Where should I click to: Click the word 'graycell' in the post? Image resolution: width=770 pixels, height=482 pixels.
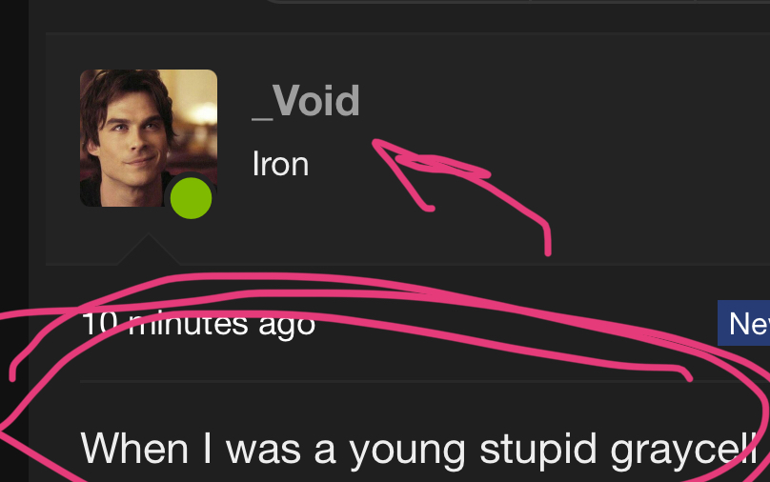[683, 449]
